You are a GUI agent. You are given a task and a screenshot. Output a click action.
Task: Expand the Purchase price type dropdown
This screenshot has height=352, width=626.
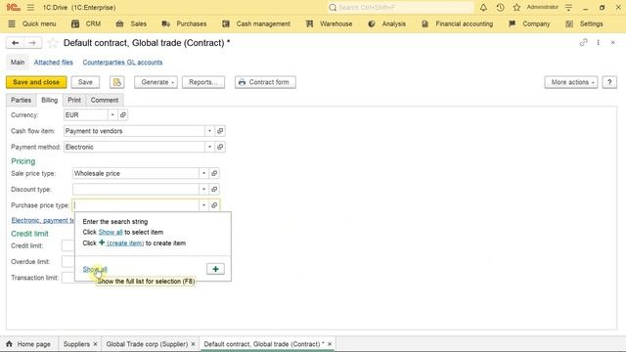(203, 205)
